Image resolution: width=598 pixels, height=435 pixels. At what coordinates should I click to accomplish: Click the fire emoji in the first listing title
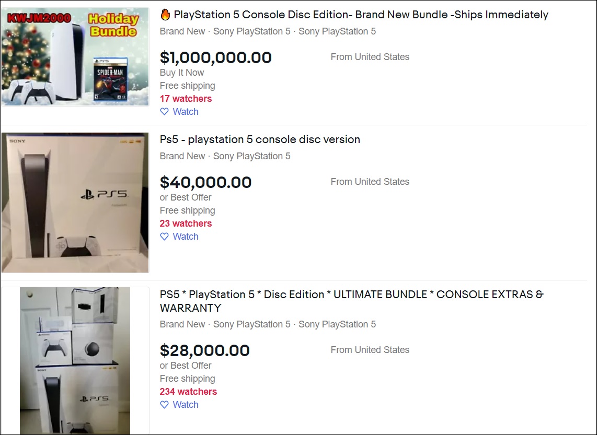[x=165, y=15]
